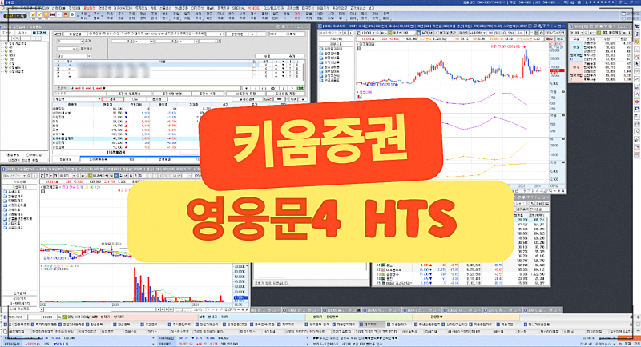The width and height of the screenshot is (641, 347).
Task: Select the first filter item in the condition tree
Action: coord(17,43)
